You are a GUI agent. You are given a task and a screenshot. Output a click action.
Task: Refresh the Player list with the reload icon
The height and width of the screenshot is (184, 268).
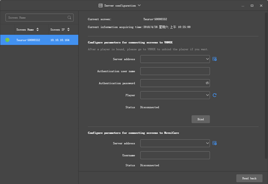[x=214, y=95]
